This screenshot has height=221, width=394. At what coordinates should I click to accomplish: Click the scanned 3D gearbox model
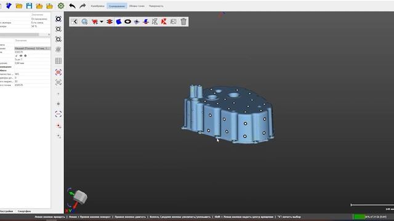(x=228, y=115)
